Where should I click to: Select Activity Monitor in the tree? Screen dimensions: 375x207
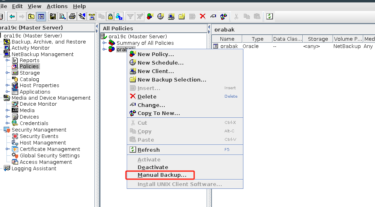(x=30, y=48)
